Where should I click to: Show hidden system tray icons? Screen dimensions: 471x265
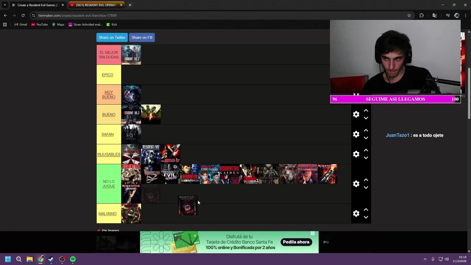(425, 259)
